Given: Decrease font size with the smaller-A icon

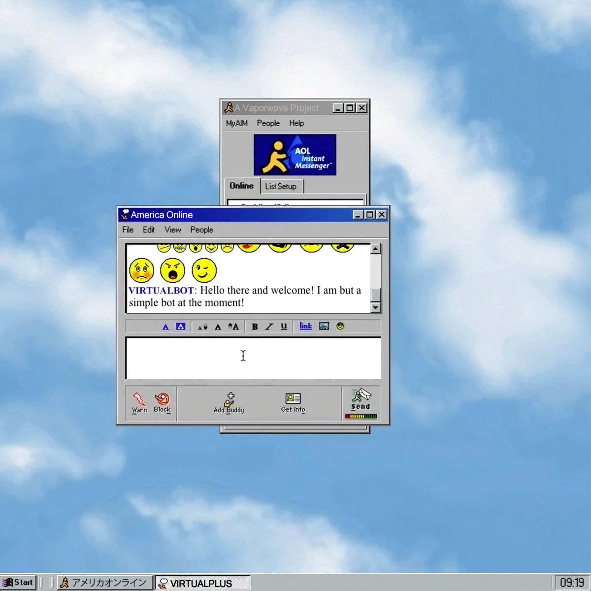Looking at the screenshot, I should [202, 327].
